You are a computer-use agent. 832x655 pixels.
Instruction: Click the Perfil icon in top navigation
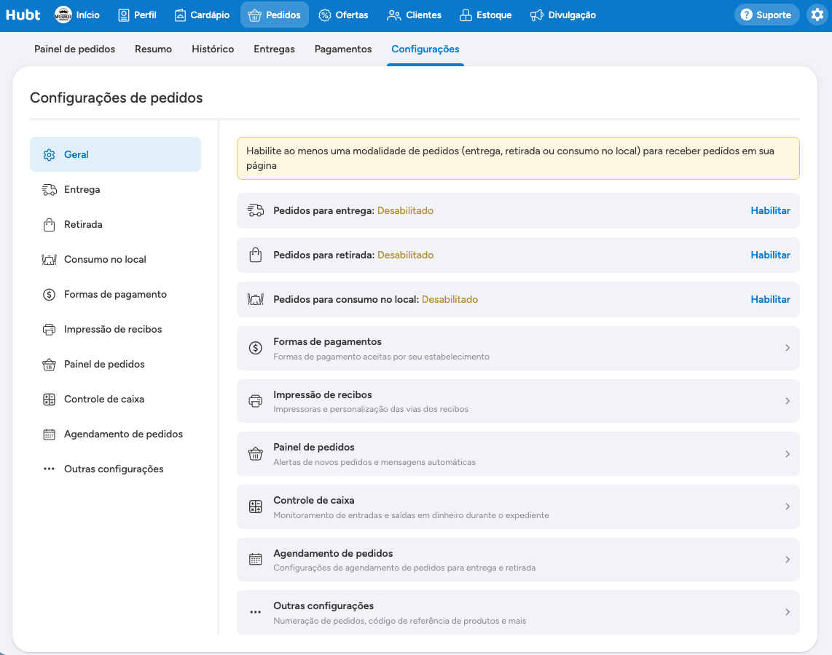[124, 15]
